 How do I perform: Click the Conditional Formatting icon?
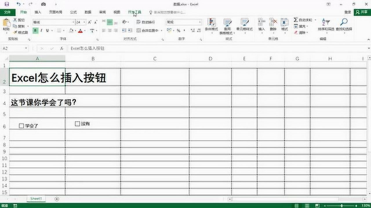(212, 23)
